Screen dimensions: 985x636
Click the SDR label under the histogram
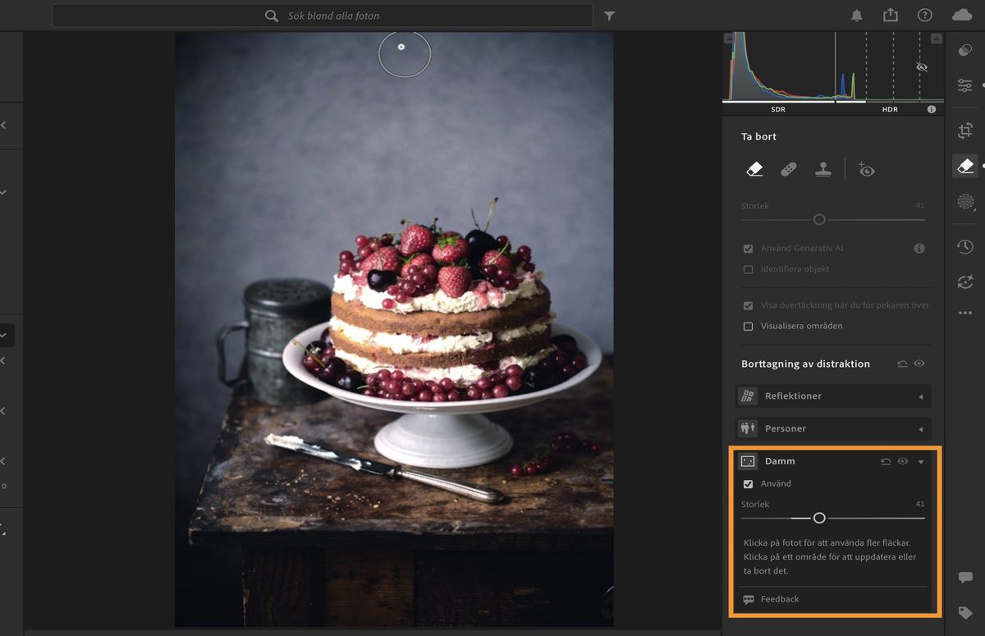pyautogui.click(x=778, y=109)
